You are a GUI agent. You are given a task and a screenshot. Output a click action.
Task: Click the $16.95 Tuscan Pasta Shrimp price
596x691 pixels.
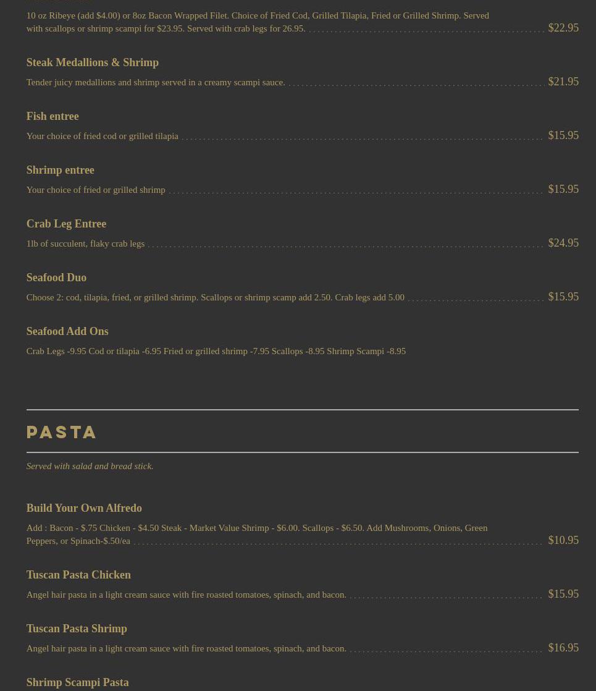(563, 648)
